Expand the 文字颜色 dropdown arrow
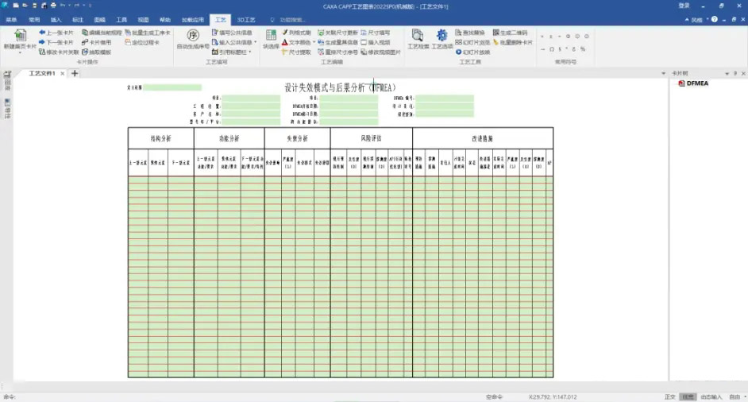Screen dimensions: 748x402 (x=314, y=42)
